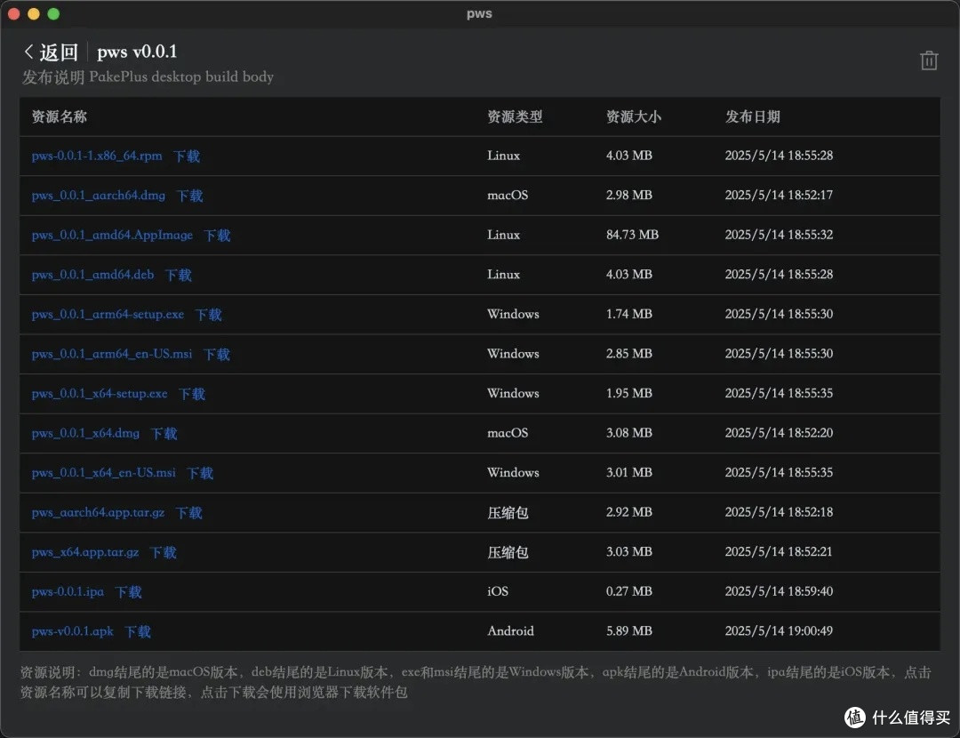The width and height of the screenshot is (960, 738).
Task: Go back with the 返回 button
Action: coord(52,52)
